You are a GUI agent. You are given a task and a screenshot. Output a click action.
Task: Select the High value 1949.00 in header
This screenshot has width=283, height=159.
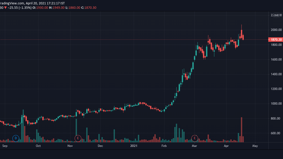point(58,8)
